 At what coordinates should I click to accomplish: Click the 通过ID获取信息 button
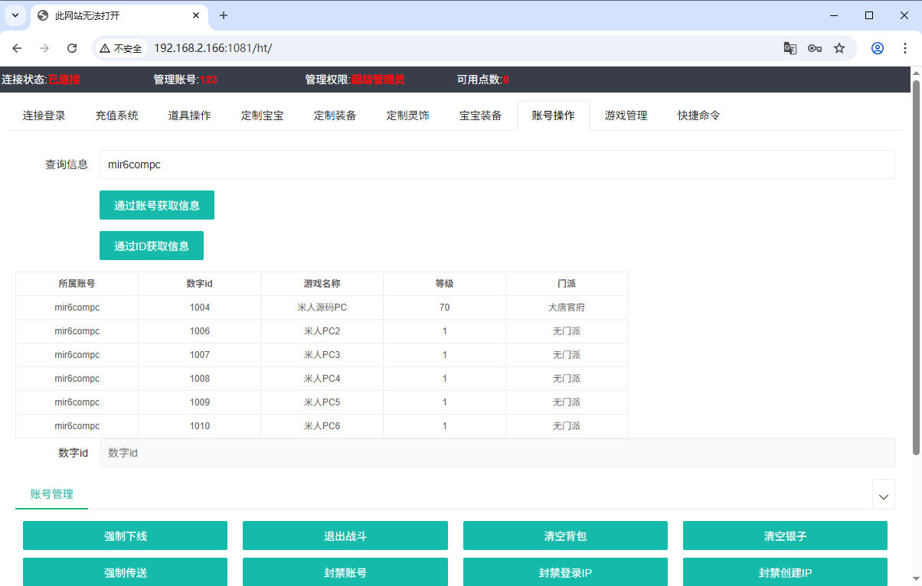pos(152,246)
